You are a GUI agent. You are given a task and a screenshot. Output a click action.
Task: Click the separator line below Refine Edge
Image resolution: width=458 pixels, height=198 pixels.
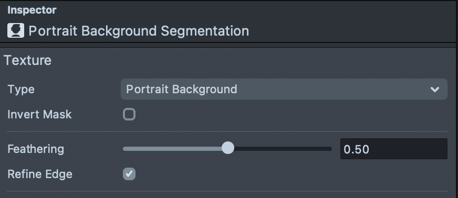227,191
